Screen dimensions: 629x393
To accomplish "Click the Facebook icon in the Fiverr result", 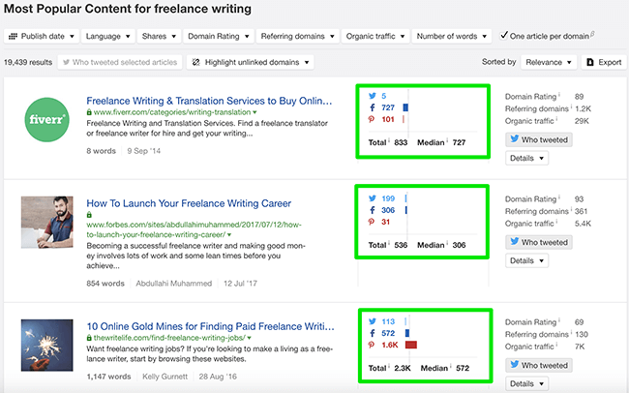I will [x=373, y=107].
